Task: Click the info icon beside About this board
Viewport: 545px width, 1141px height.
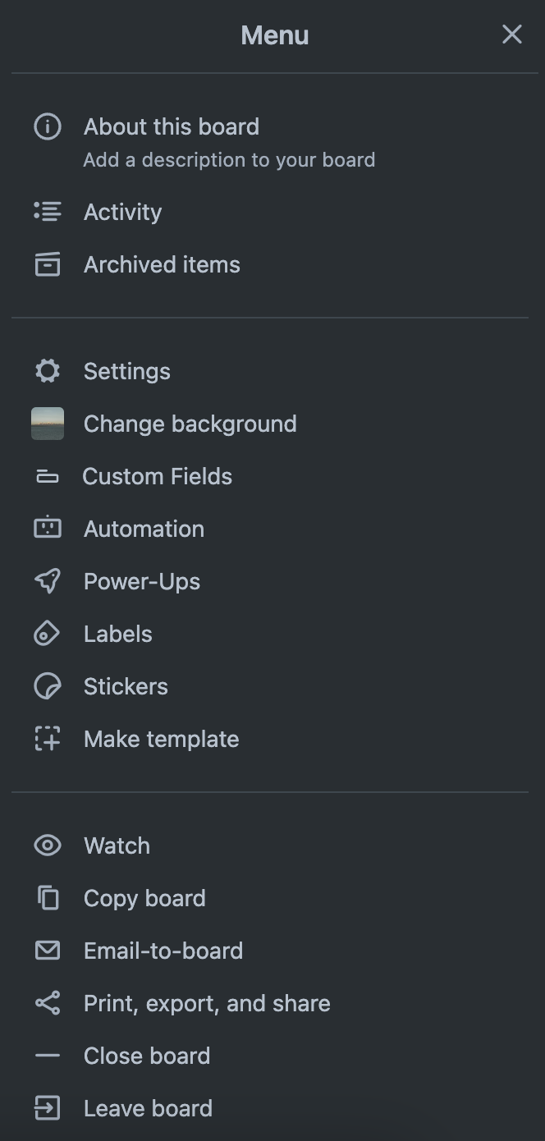Action: coord(47,126)
